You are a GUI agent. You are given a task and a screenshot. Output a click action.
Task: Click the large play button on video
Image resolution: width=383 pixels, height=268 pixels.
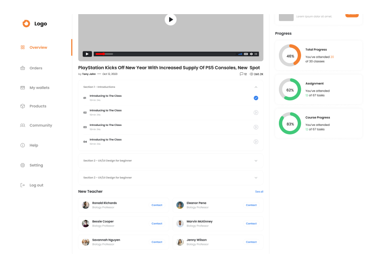[171, 19]
